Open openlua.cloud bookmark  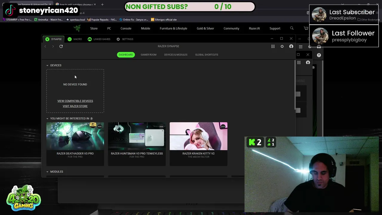point(76,20)
